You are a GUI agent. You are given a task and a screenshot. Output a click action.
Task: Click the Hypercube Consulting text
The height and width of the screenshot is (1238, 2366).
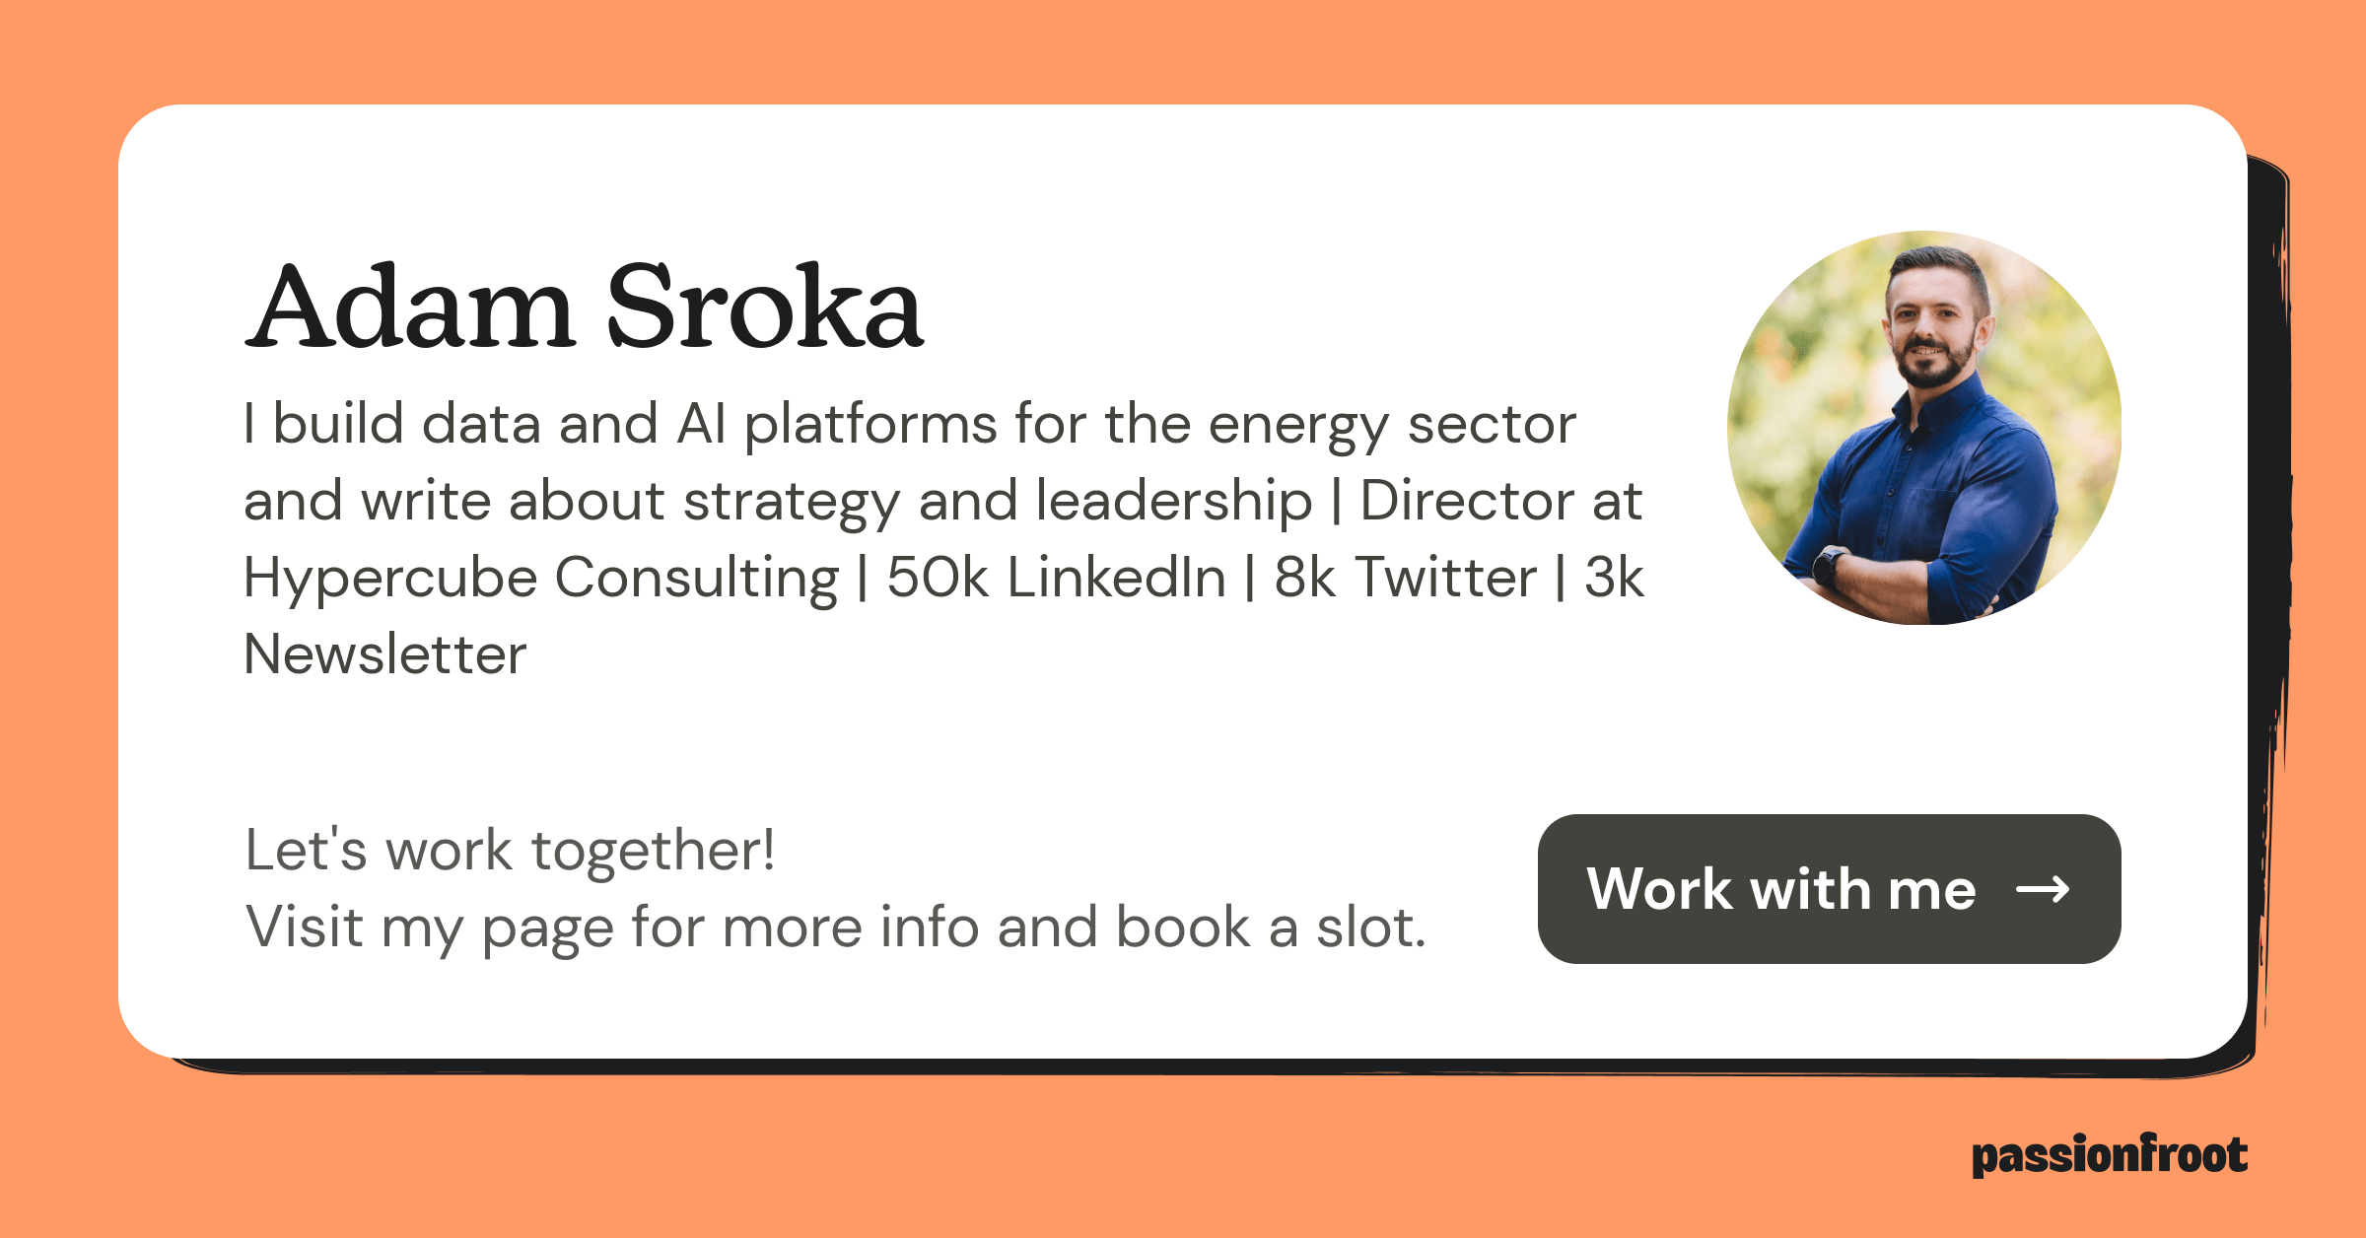coord(540,578)
